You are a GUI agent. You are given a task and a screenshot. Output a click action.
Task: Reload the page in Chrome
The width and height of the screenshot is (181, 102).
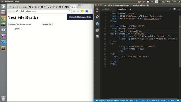17,11
